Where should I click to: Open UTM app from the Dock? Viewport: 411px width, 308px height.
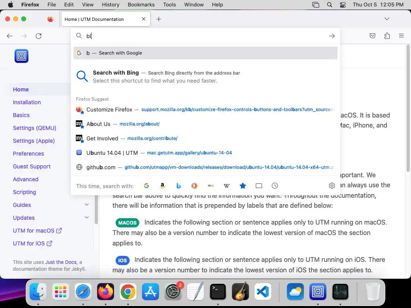(x=318, y=292)
